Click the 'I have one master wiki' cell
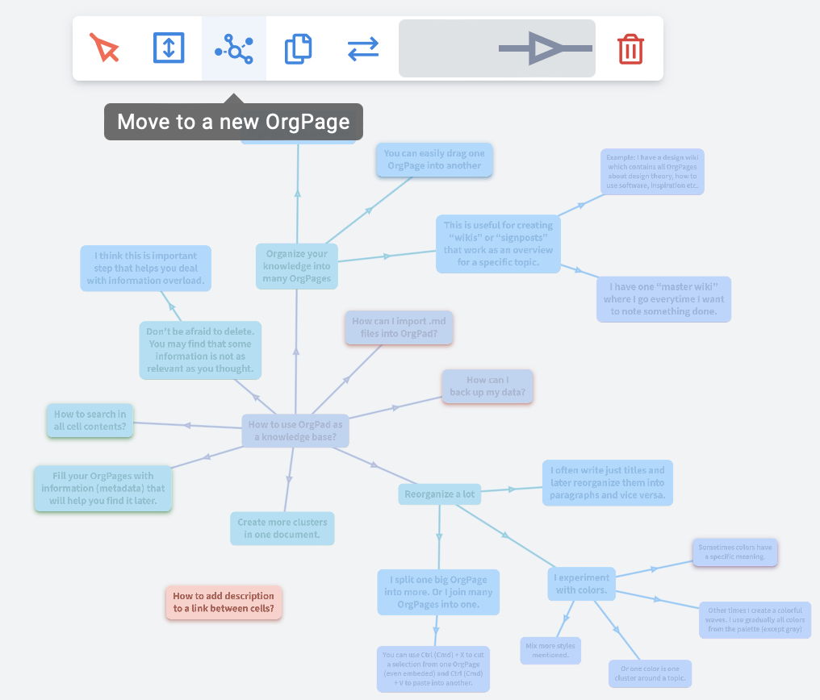This screenshot has height=700, width=820. coord(663,299)
